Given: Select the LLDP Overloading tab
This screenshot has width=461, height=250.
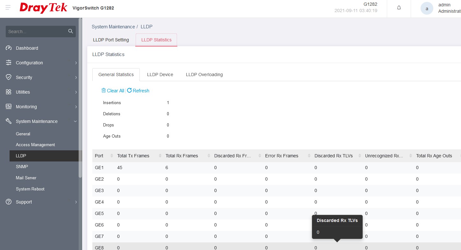Looking at the screenshot, I should tap(204, 75).
